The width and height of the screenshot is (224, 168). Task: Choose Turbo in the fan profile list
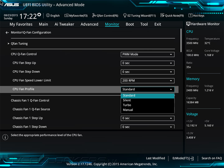pyautogui.click(x=147, y=105)
